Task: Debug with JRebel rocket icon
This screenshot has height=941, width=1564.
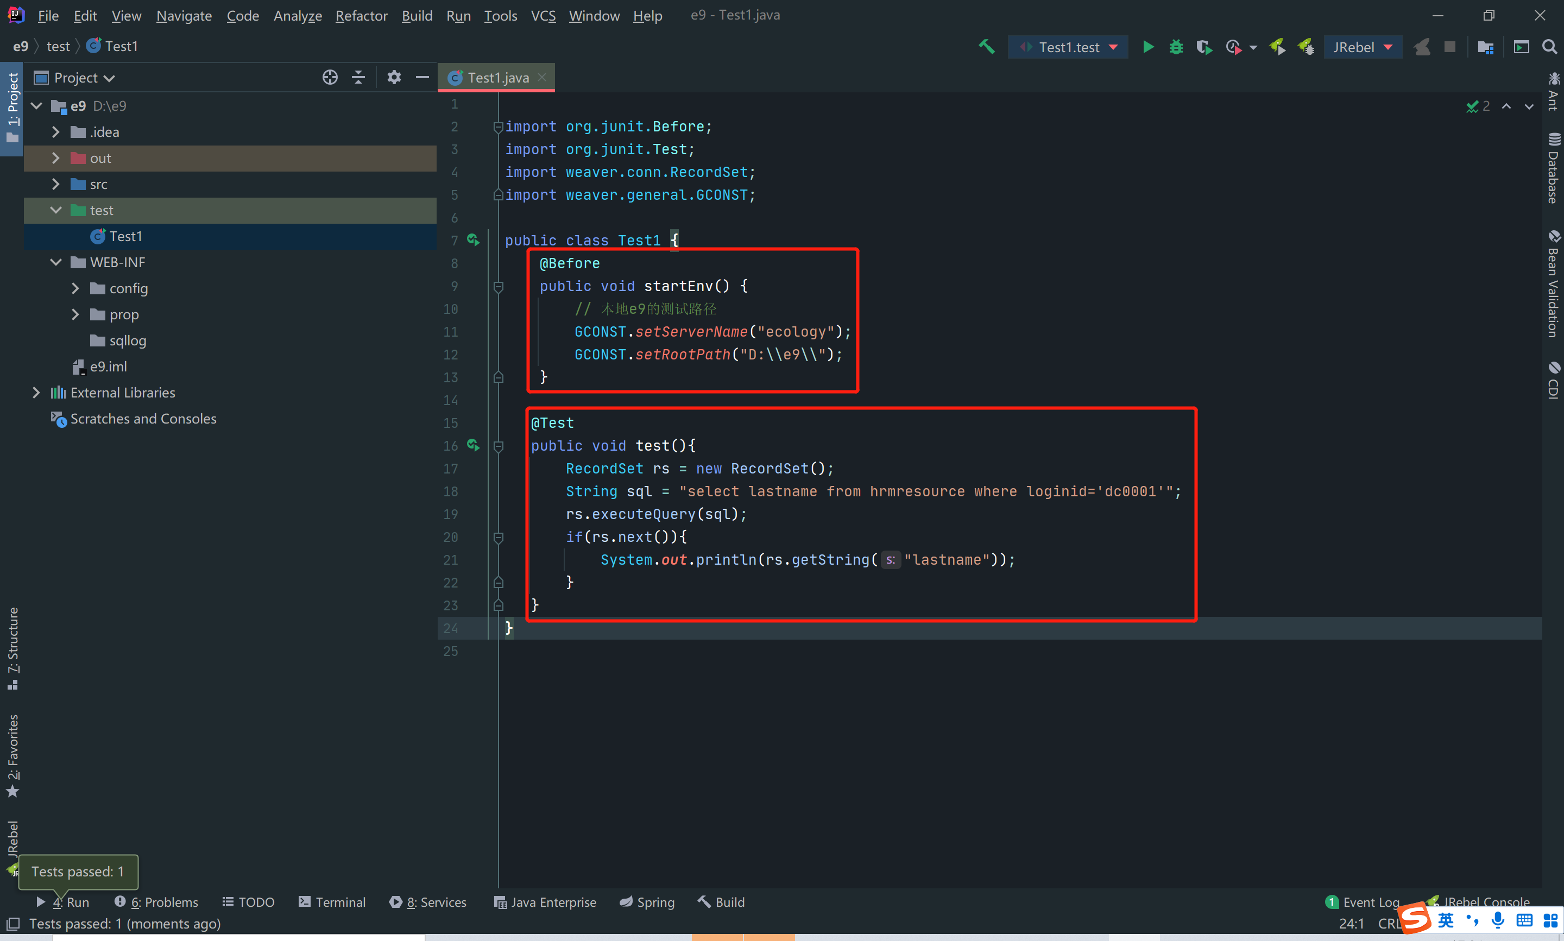Action: (1306, 47)
